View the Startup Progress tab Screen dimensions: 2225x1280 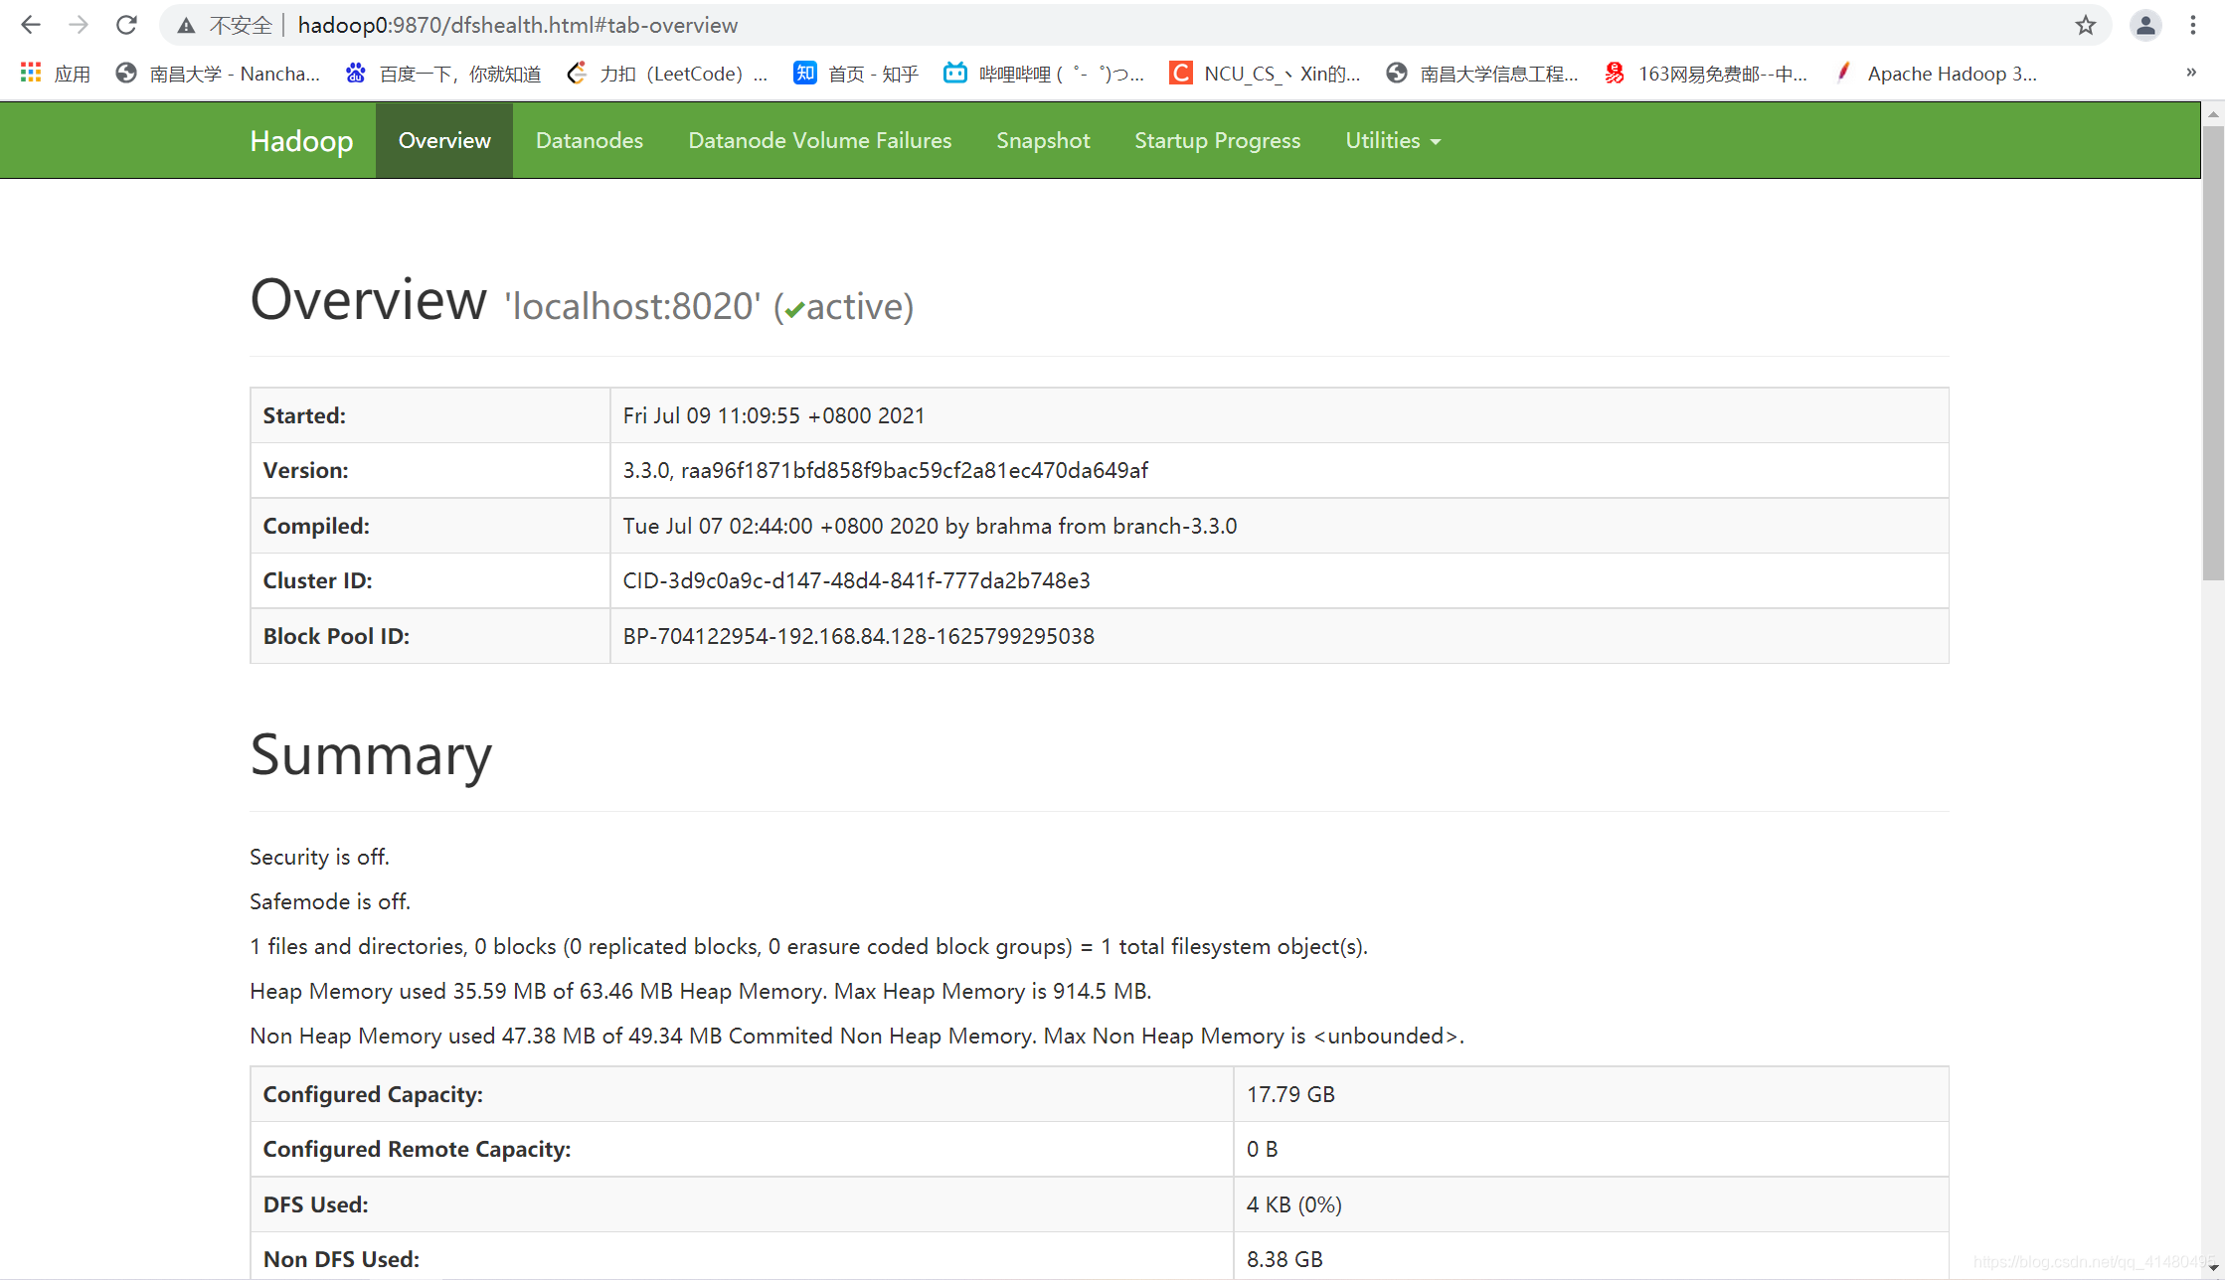click(1217, 140)
